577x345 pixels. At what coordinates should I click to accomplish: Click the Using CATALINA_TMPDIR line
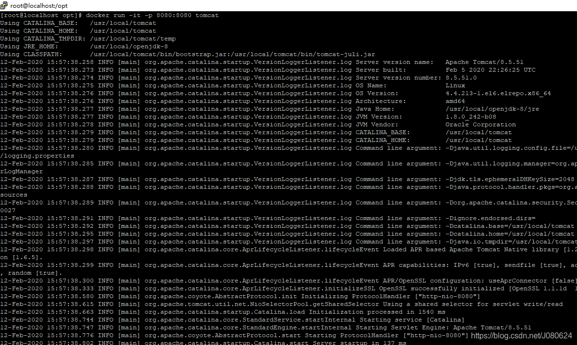(88, 39)
